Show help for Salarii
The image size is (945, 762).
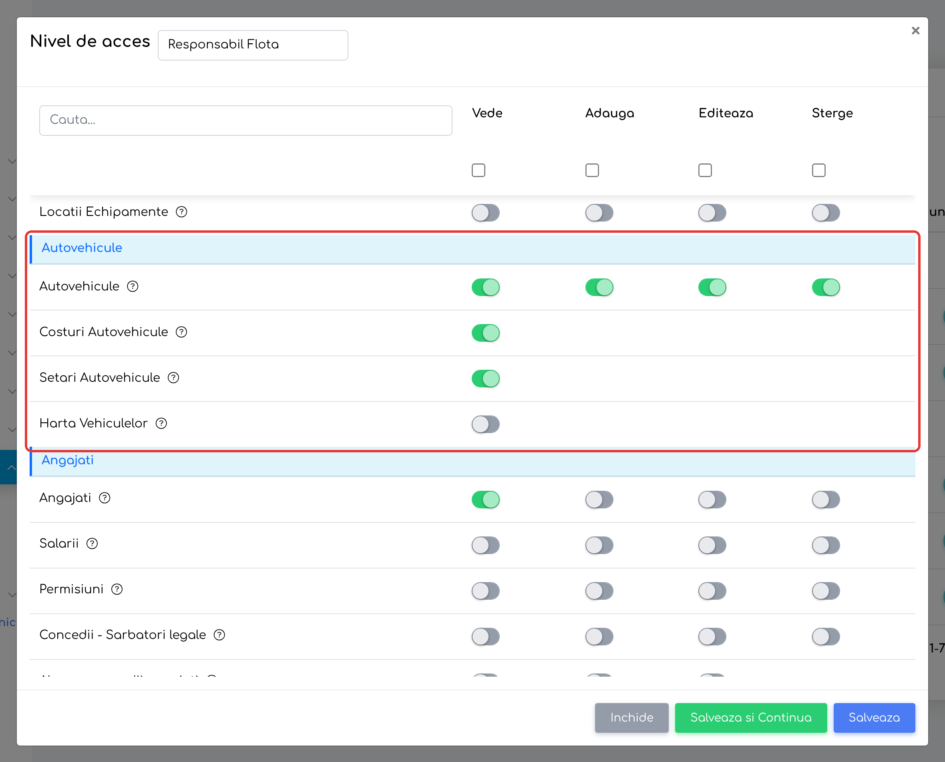point(92,544)
